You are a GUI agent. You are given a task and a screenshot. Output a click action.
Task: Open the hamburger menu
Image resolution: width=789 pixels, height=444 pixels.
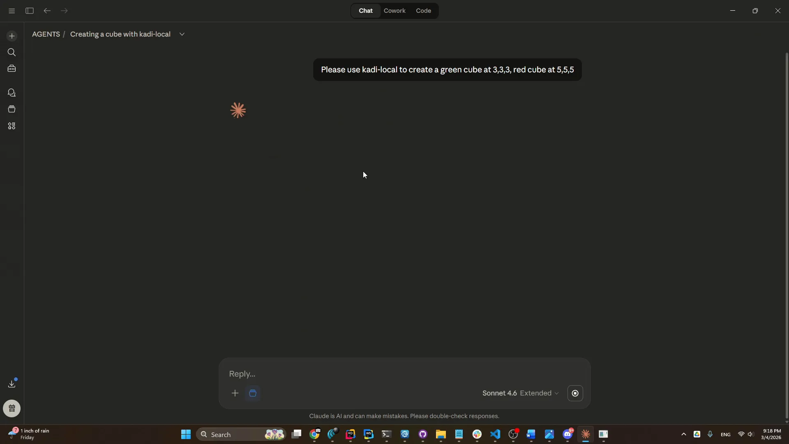click(x=12, y=11)
